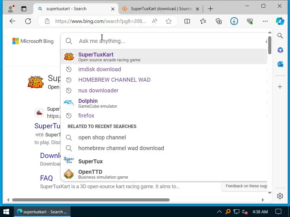Select Dolphin GameCube emulator suggestion
This screenshot has width=290, height=217.
click(x=164, y=103)
